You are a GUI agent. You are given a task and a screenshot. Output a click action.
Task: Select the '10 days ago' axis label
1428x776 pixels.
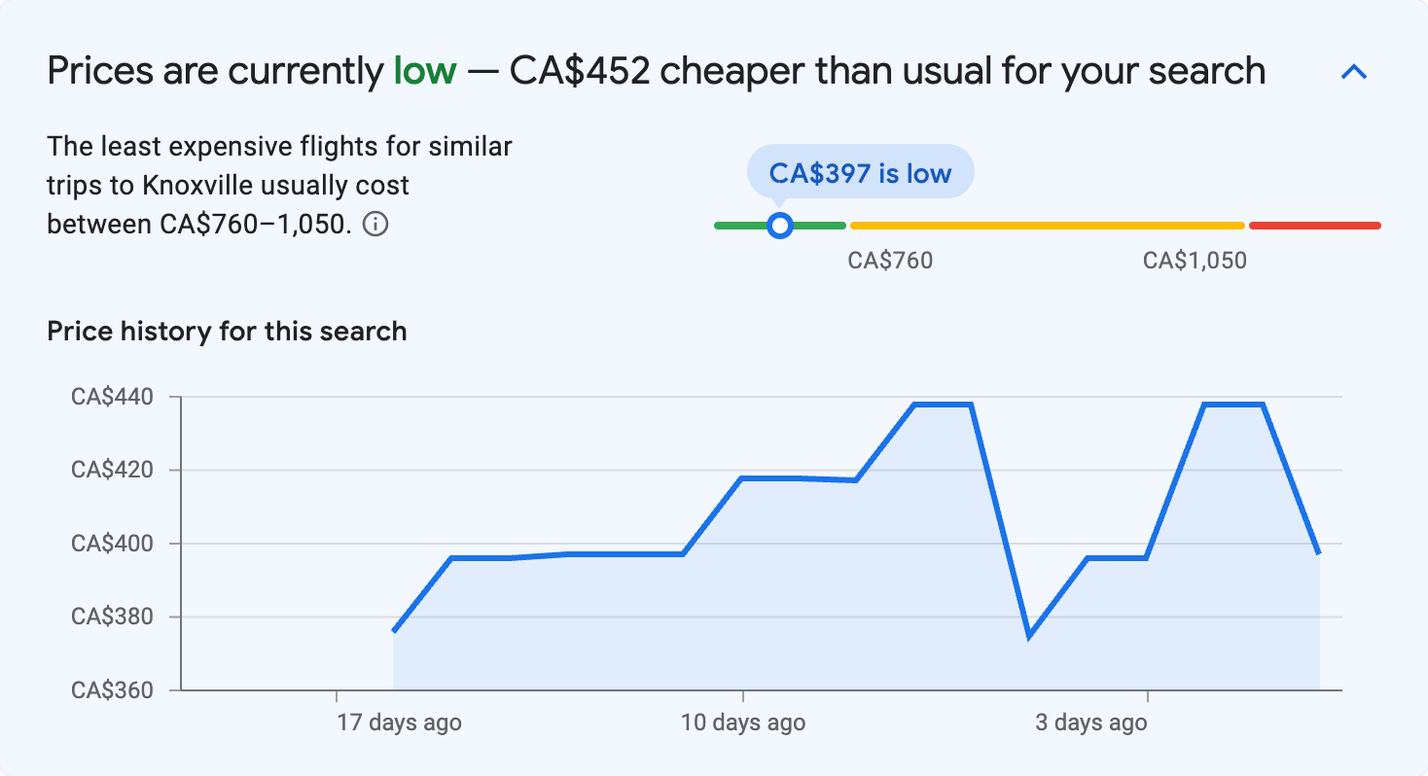(744, 723)
